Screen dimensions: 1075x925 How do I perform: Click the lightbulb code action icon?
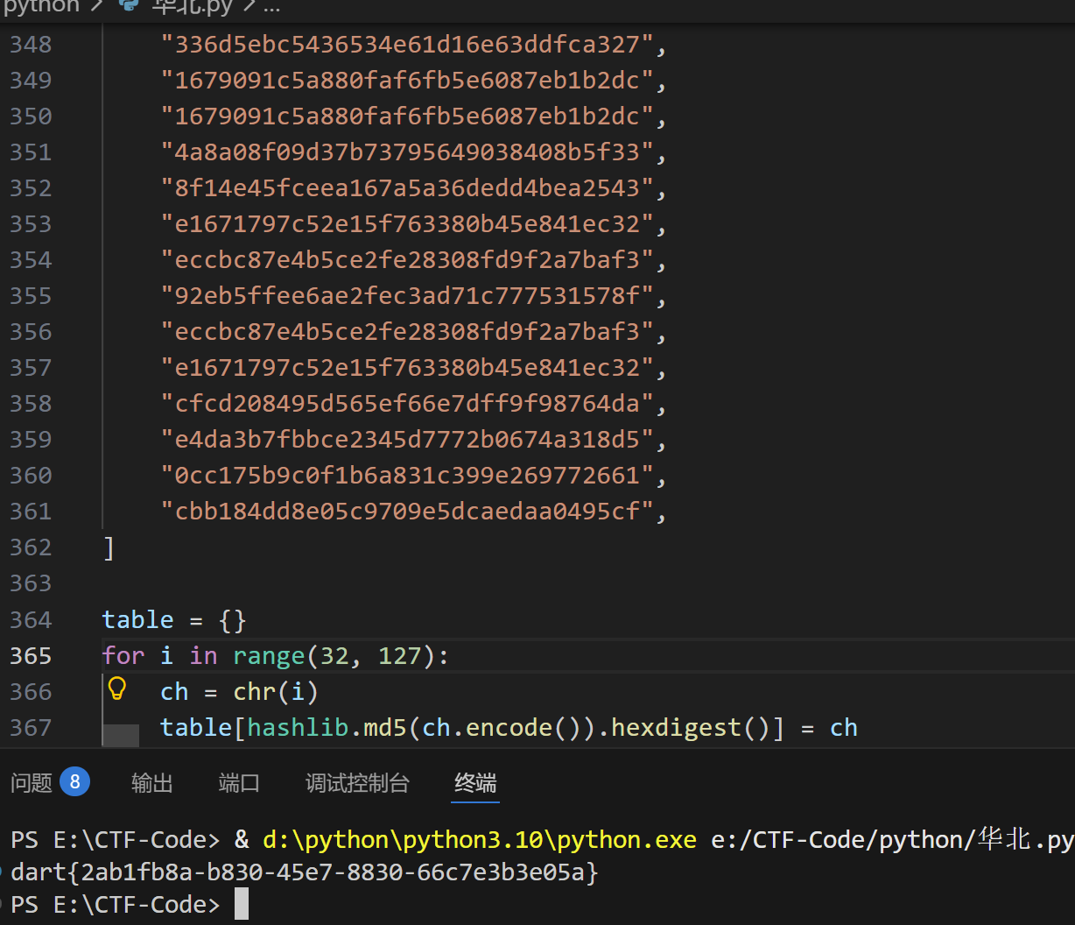pyautogui.click(x=117, y=689)
